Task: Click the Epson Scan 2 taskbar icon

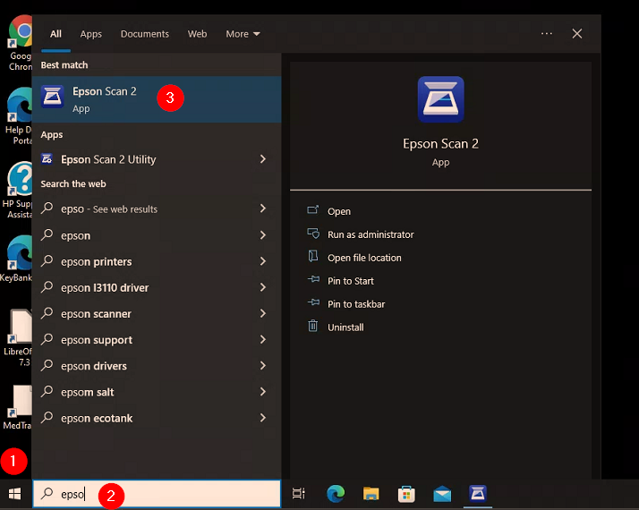Action: point(478,493)
